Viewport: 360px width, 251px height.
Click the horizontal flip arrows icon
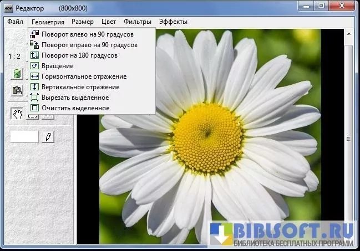34,76
